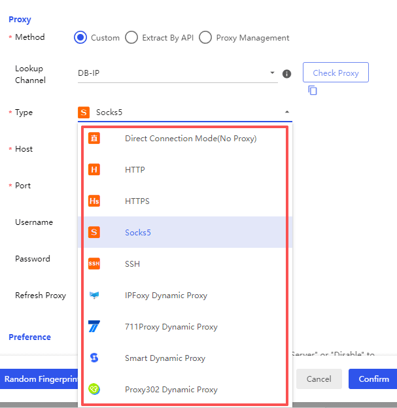Click the Lookup Channel info icon
Viewport: 397px width, 408px height.
(286, 74)
